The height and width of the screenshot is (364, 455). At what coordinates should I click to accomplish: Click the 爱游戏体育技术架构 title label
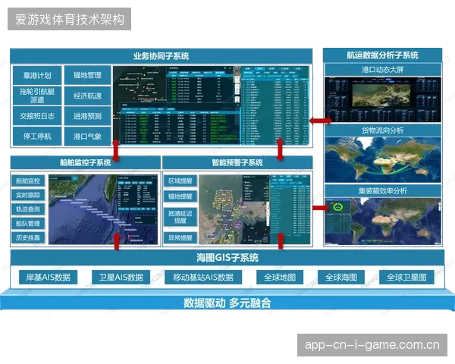[69, 19]
